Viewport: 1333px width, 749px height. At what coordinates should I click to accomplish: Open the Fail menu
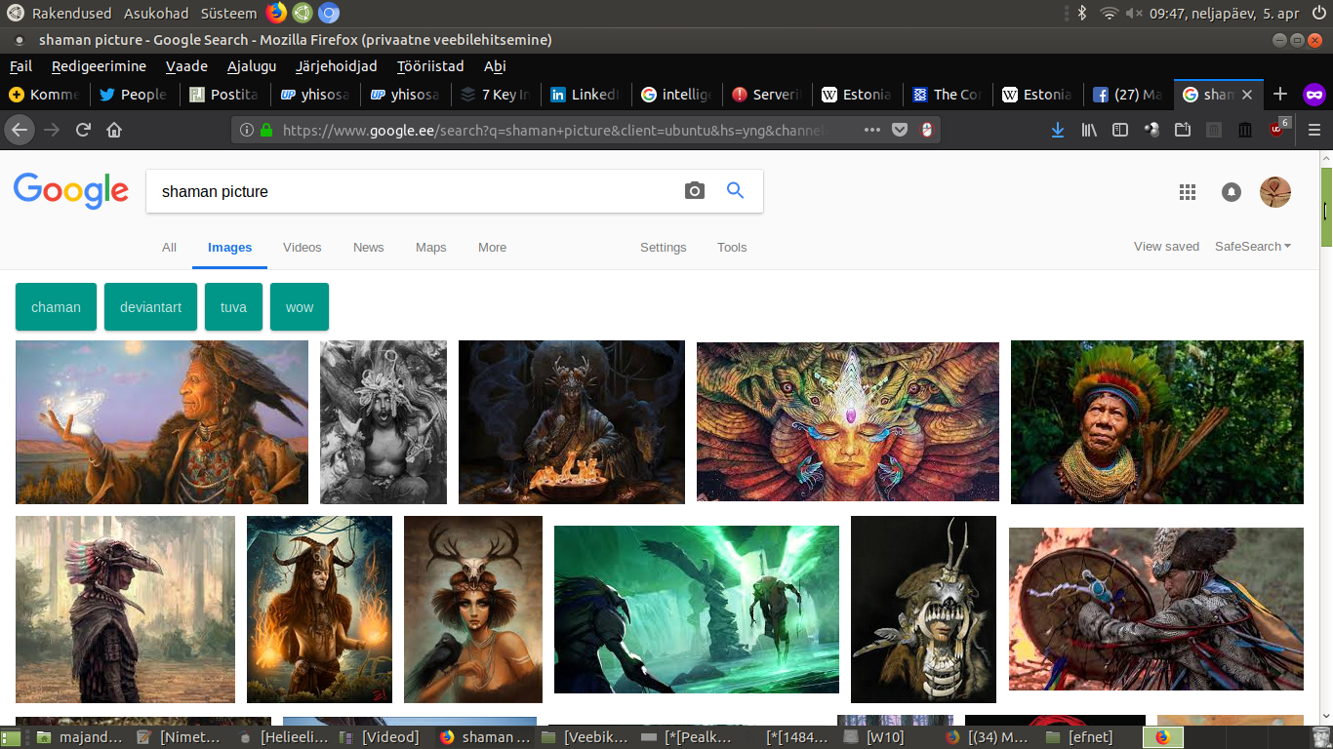pos(20,66)
